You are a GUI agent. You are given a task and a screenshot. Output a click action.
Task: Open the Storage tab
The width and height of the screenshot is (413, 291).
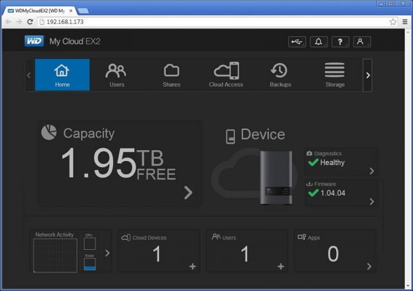coord(335,74)
